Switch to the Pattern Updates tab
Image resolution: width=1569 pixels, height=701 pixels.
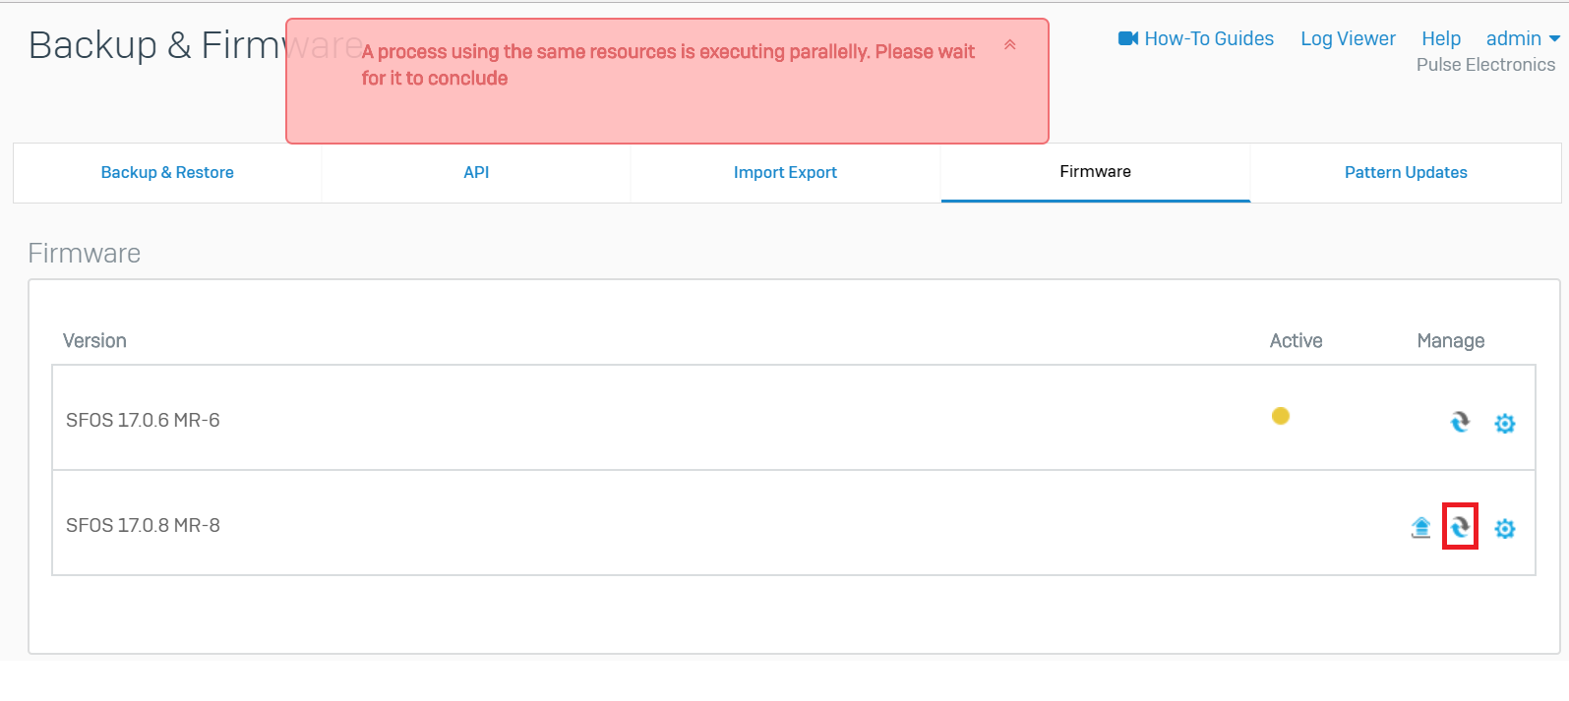[x=1406, y=173]
